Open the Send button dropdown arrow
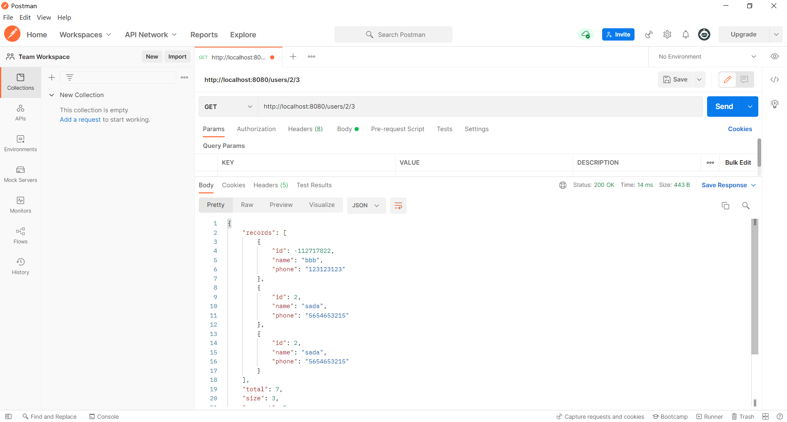 pos(750,107)
